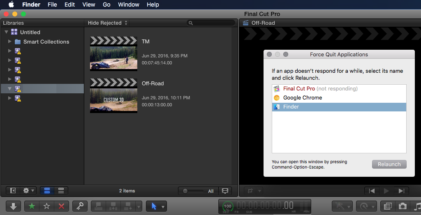Screen dimensions: 421x215
Task: Reject selection with the red X
Action: [62, 206]
